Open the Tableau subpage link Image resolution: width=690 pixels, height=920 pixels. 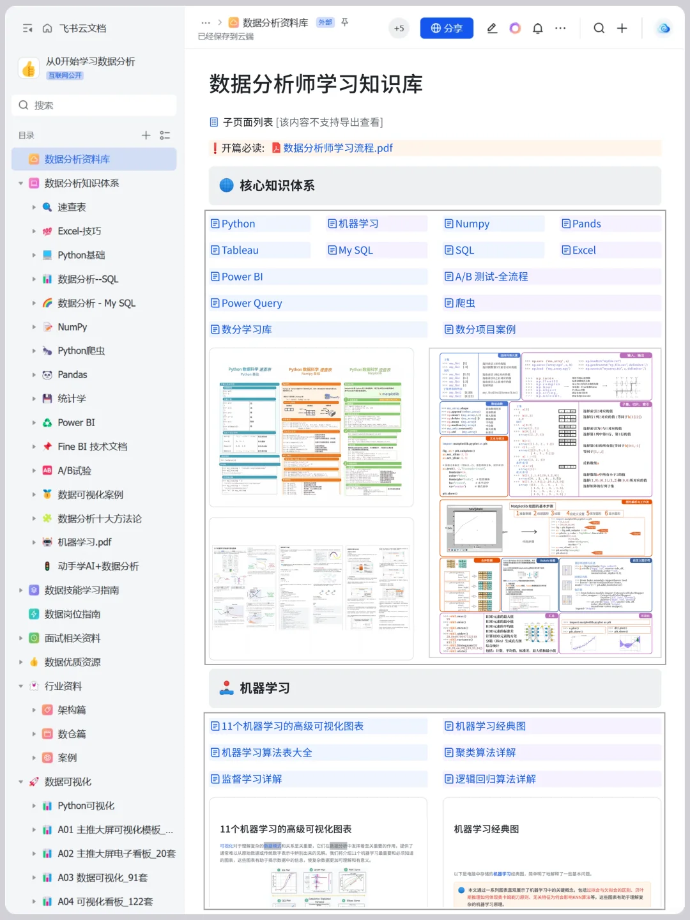pos(240,250)
